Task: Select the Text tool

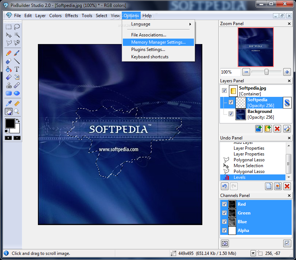Action: tap(17, 69)
